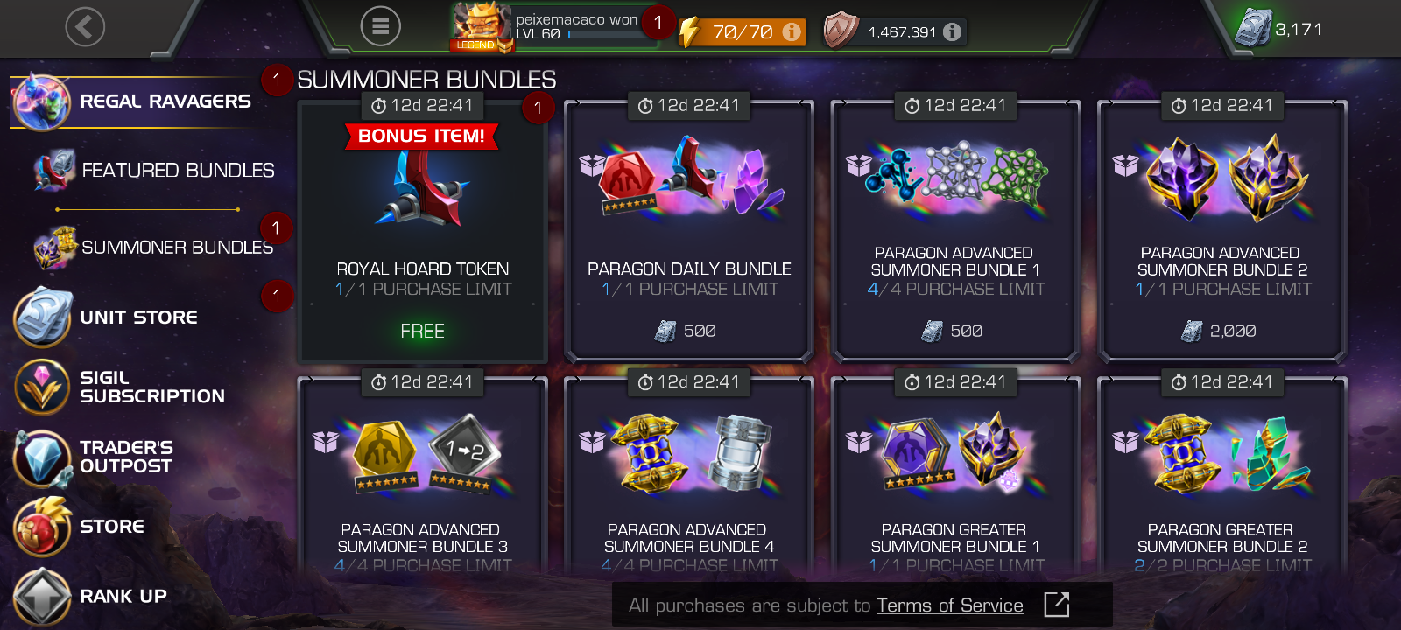1401x630 pixels.
Task: Tap the info icon beside 1,467,391 rating
Action: click(x=953, y=32)
